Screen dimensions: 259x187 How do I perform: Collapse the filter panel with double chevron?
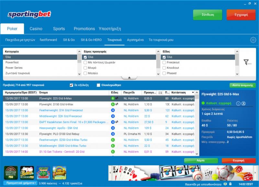click(129, 78)
